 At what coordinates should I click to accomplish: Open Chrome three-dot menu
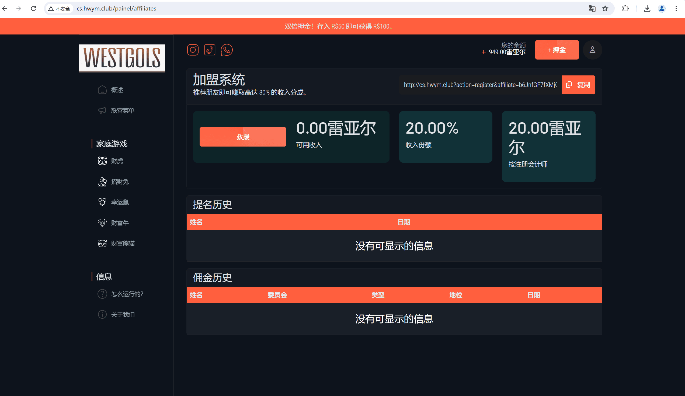pos(676,8)
